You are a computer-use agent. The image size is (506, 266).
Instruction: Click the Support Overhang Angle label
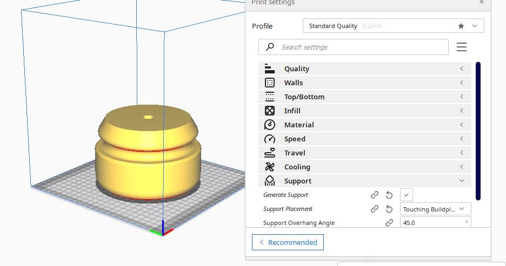pos(299,223)
